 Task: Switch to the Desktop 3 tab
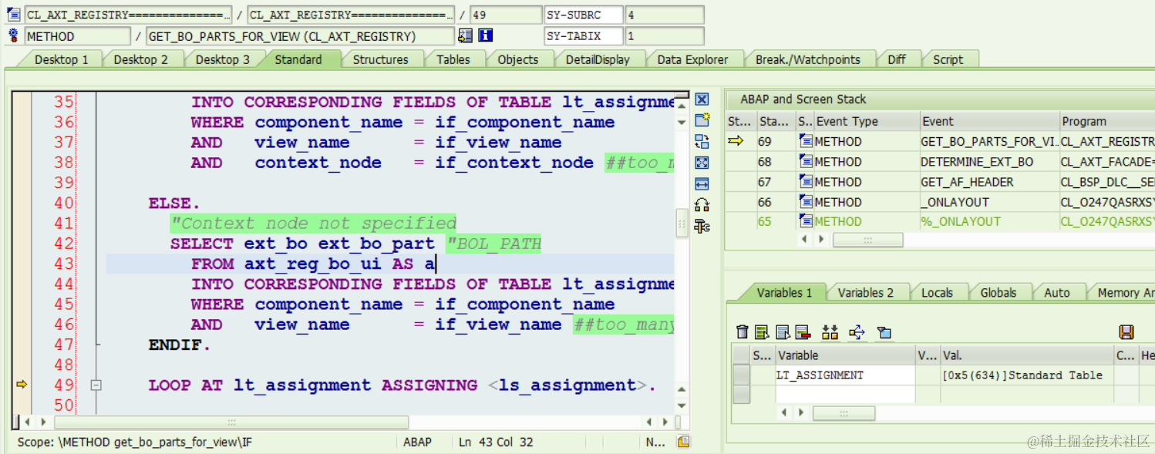tap(222, 59)
